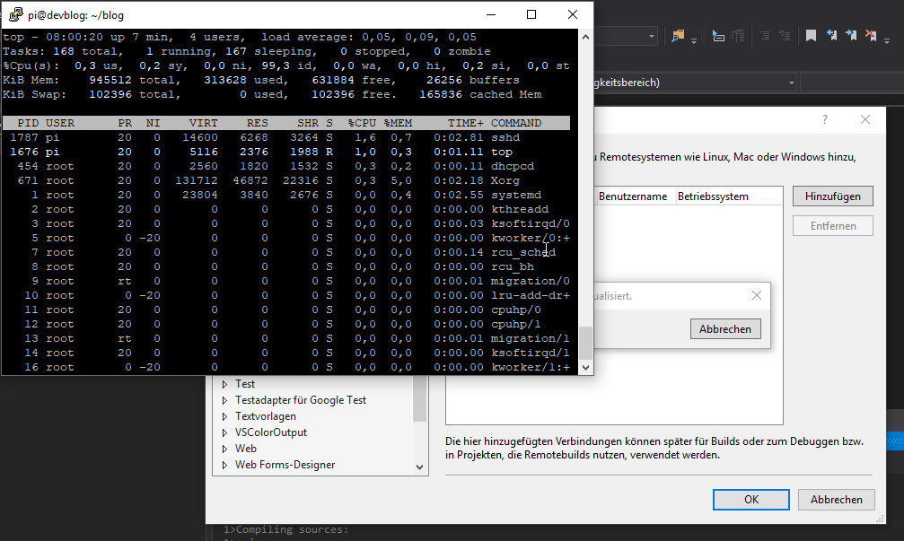
Task: Toggle bookmark with the bookmark icon
Action: (x=811, y=36)
